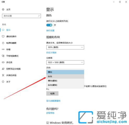Screen dimensions: 129x125
Task: Click the home gear icon beside 主页
Action: point(3,9)
